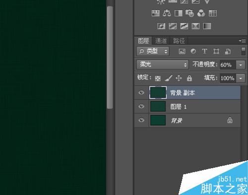
Task: Hide the 背景 layer
Action: pos(141,120)
